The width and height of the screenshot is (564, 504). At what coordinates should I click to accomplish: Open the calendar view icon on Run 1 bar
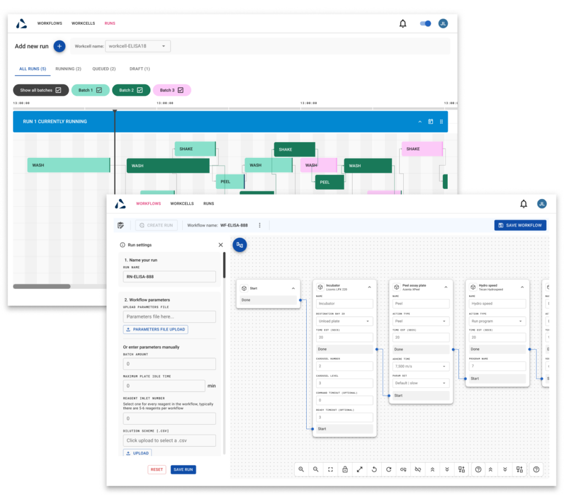pyautogui.click(x=431, y=122)
